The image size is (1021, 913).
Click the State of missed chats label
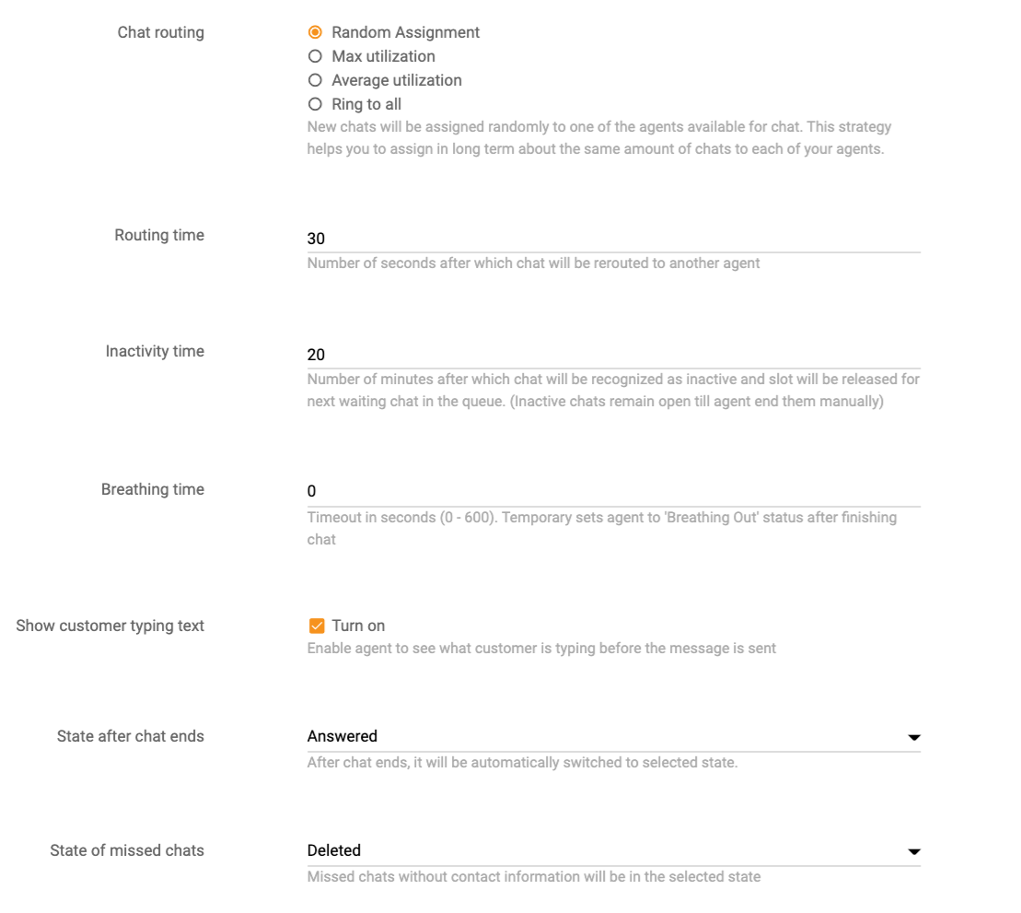tap(127, 850)
